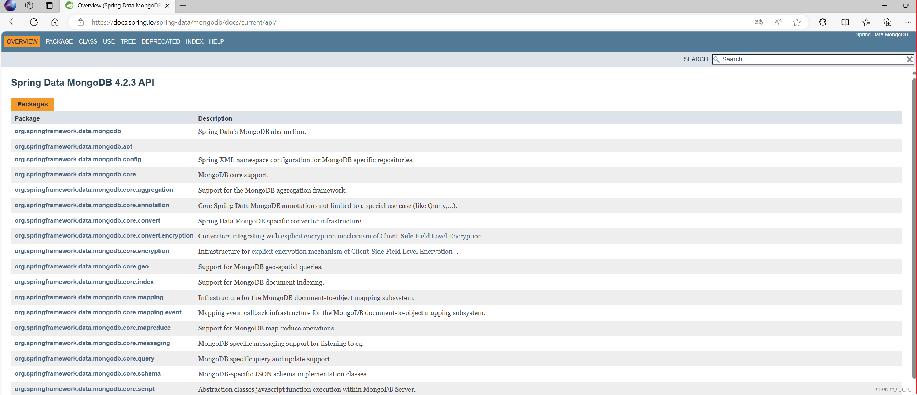Screen dimensions: 917x395
Task: Click the 'Package' column header
Action: [27, 118]
